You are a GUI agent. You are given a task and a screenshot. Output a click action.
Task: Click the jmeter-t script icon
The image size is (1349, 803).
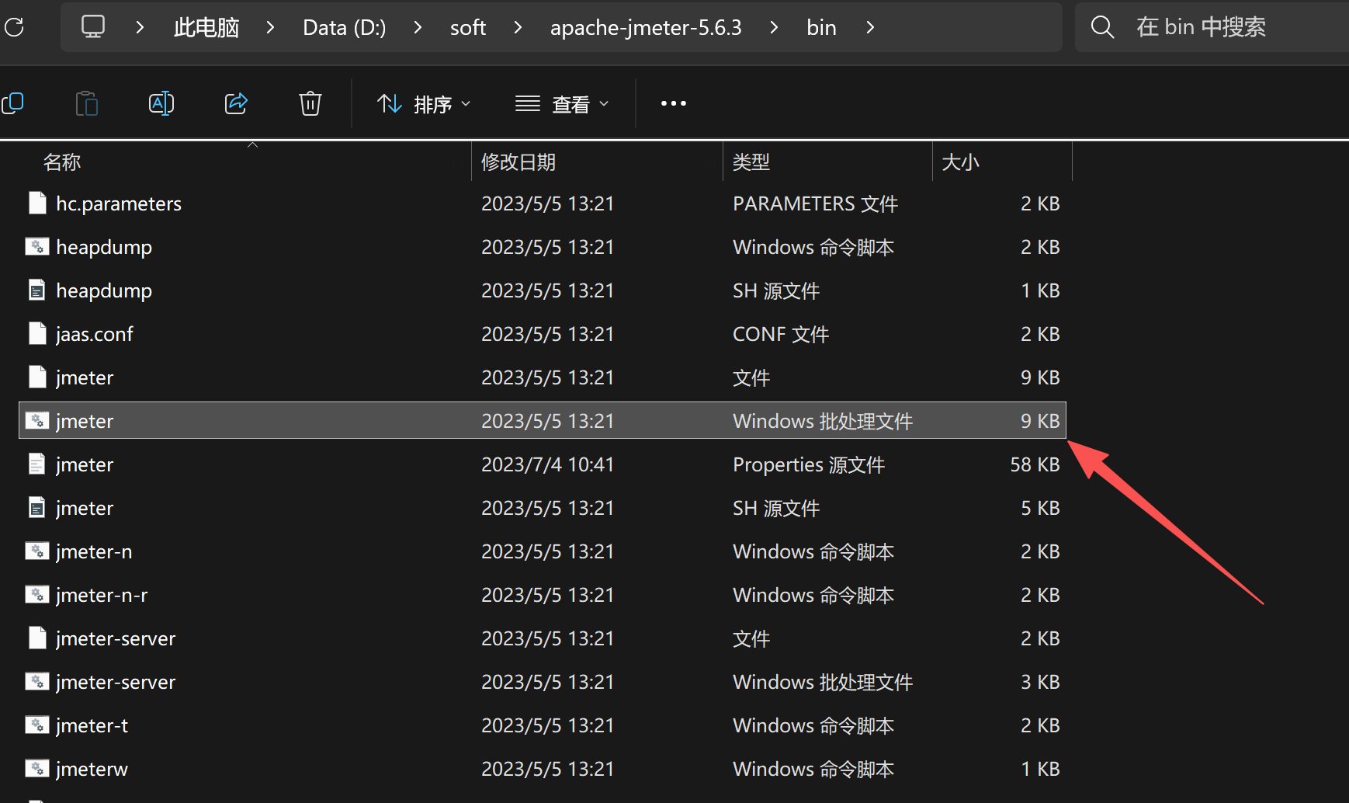(x=37, y=725)
